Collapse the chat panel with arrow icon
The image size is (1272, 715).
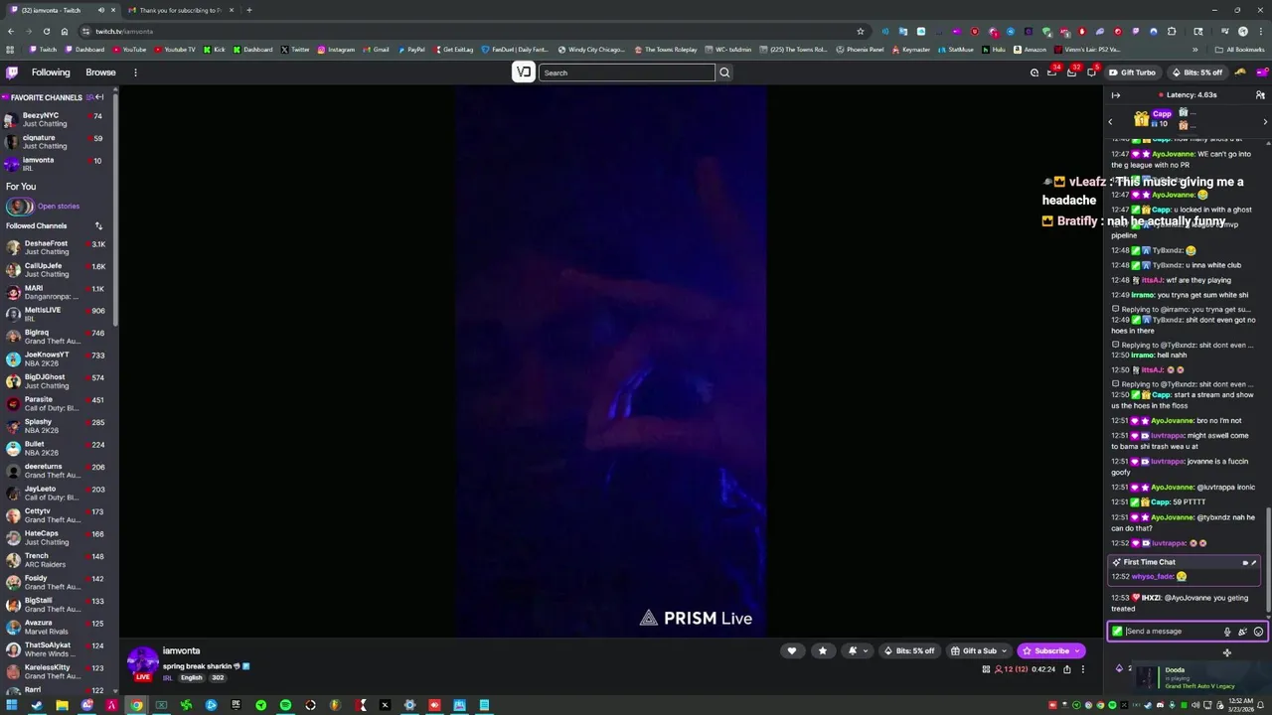[x=1115, y=95]
